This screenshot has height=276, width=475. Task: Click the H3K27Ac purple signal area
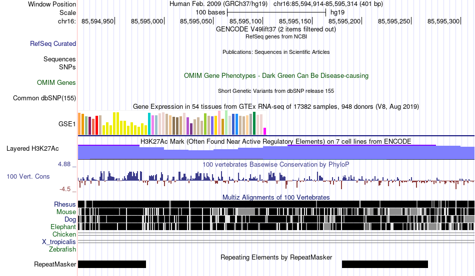pos(276,152)
